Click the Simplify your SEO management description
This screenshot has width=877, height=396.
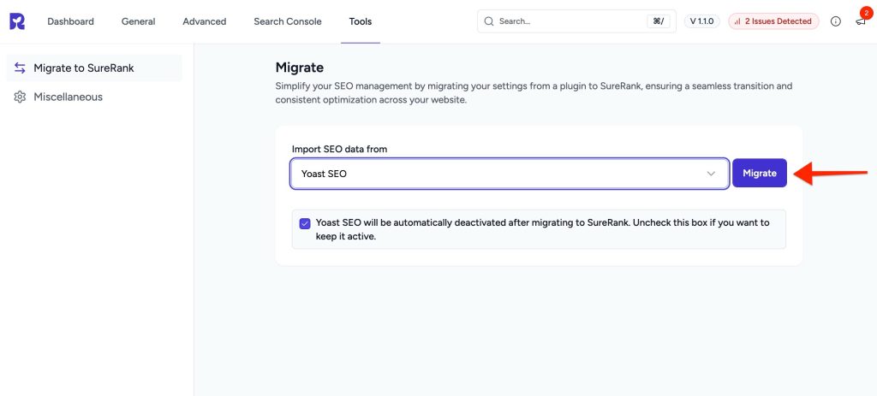point(534,93)
